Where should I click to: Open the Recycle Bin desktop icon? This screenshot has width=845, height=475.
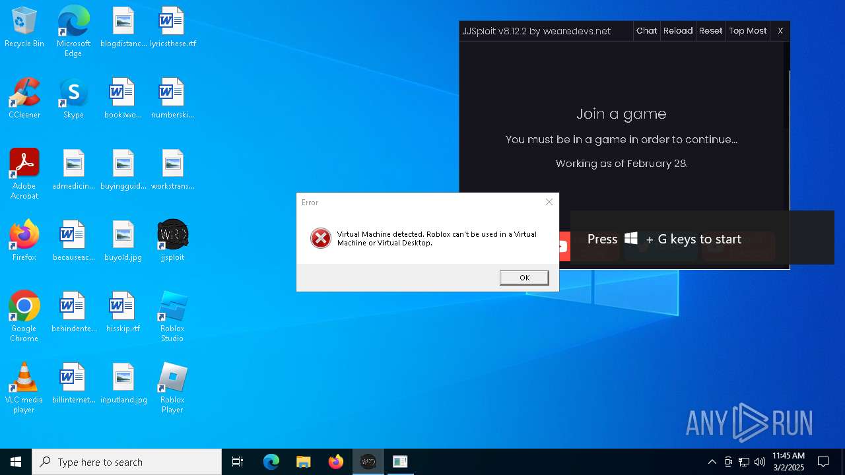24,28
